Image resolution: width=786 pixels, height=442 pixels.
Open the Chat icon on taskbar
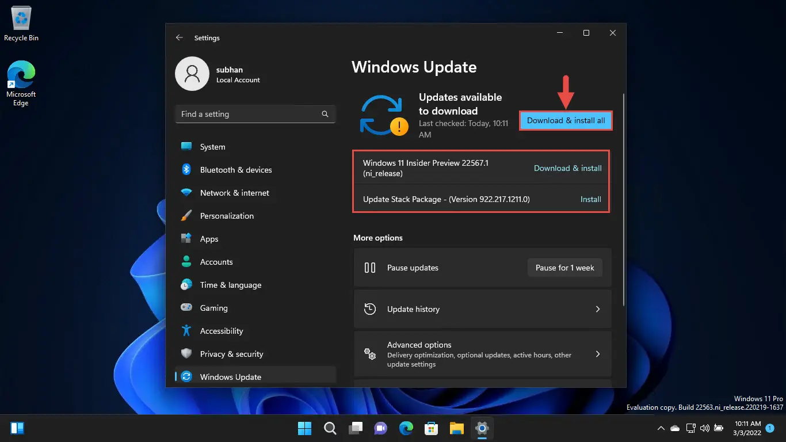pyautogui.click(x=380, y=428)
